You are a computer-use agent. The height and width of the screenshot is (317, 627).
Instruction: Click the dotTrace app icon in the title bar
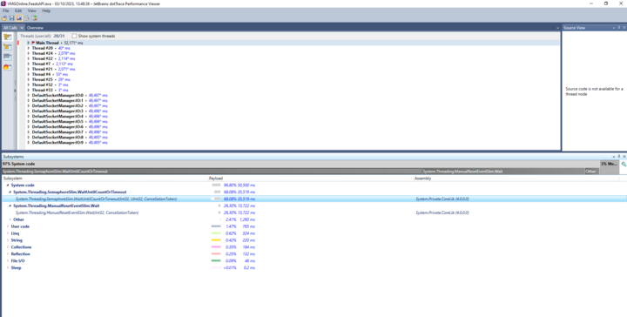coord(3,3)
